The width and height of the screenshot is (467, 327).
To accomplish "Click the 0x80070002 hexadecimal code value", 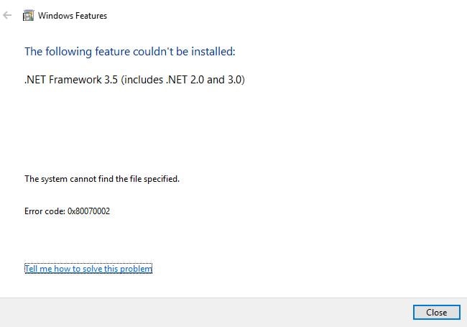I will (x=89, y=211).
